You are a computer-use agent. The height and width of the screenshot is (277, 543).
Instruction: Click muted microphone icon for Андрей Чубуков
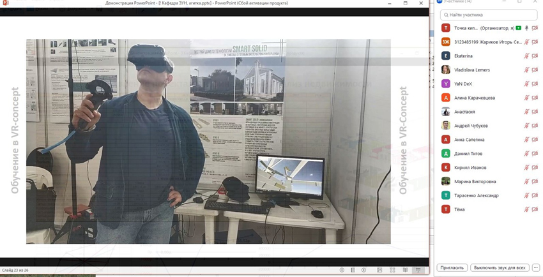[527, 126]
